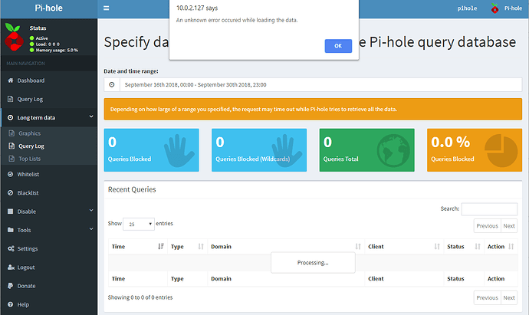Click the Whitelist check-circle icon
Screen dimensions: 529x315
tap(11, 174)
